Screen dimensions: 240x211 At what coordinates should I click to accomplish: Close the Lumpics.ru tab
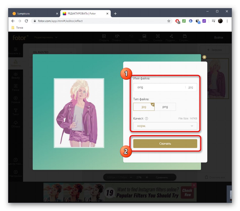point(57,14)
